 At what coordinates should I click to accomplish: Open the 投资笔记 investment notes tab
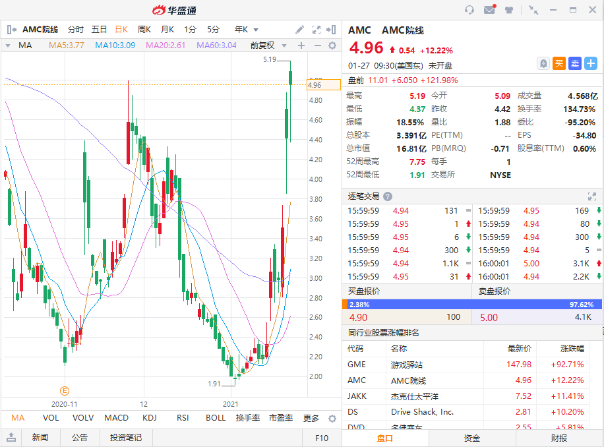point(126,438)
